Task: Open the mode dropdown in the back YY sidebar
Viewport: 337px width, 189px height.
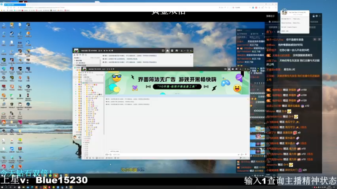Action: (x=78, y=58)
